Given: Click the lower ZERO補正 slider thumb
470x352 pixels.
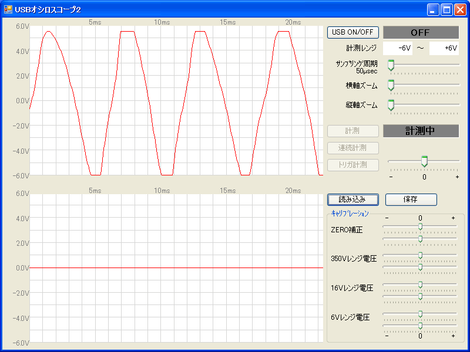Looking at the screenshot, I should (x=420, y=239).
